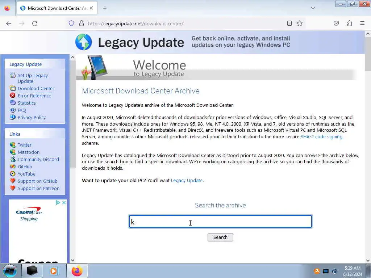The width and height of the screenshot is (371, 278).
Task: Click the Firefox taskbar button
Action: coord(77,271)
